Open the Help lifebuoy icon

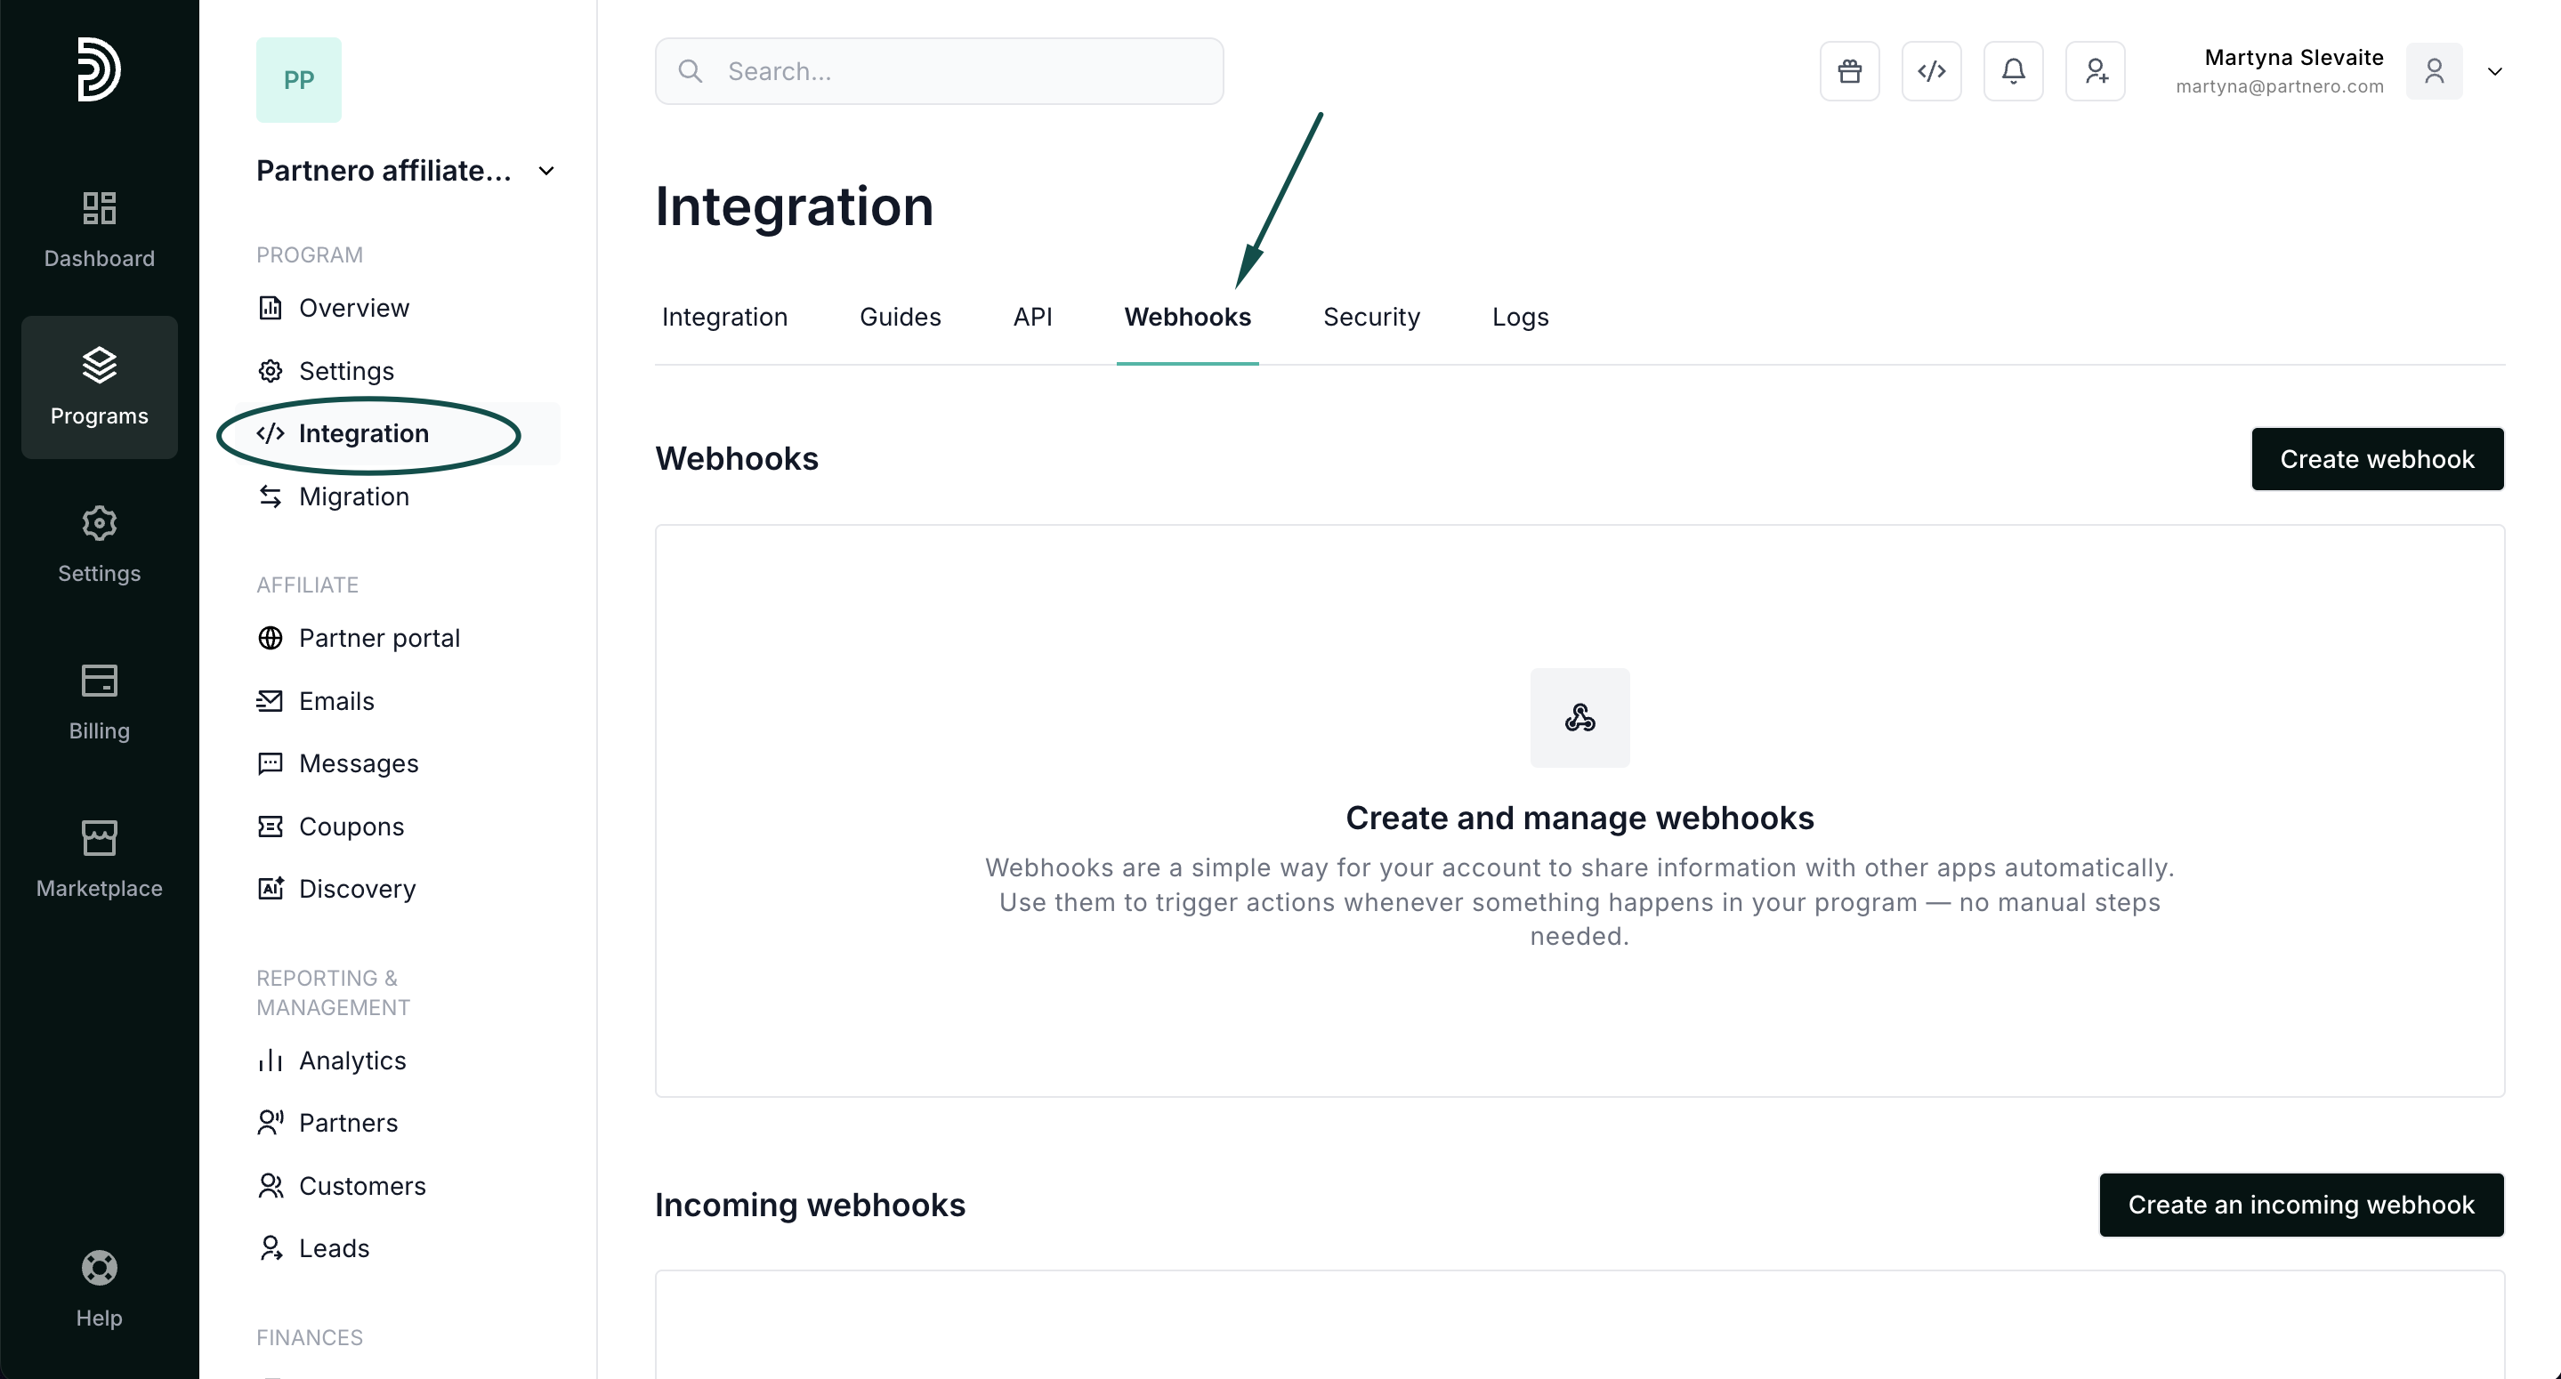(100, 1288)
